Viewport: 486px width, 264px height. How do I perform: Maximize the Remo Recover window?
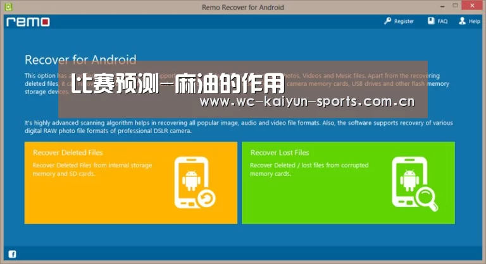455,6
